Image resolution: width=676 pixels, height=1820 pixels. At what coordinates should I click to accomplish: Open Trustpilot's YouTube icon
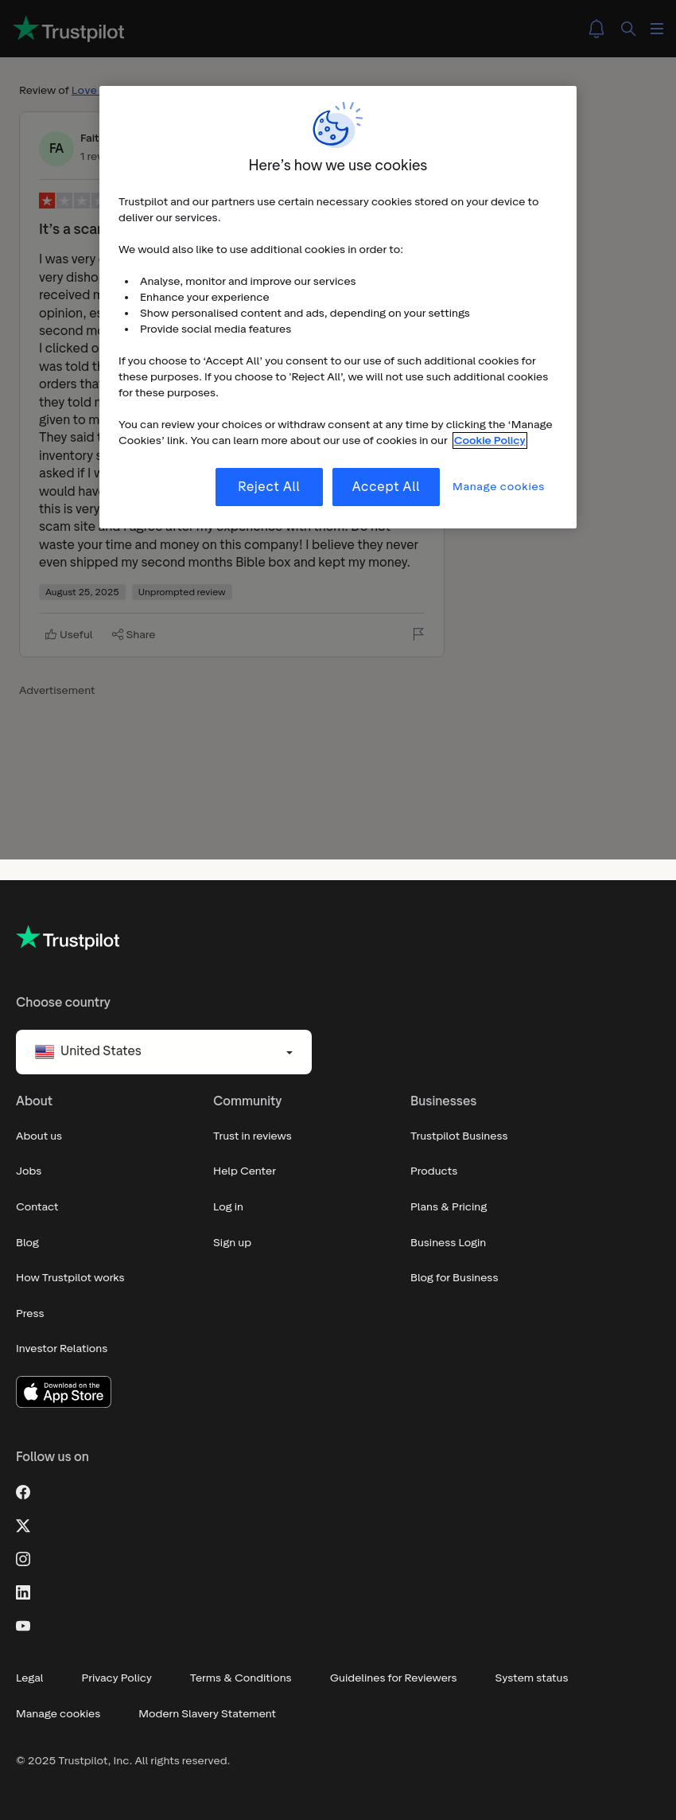point(23,1626)
